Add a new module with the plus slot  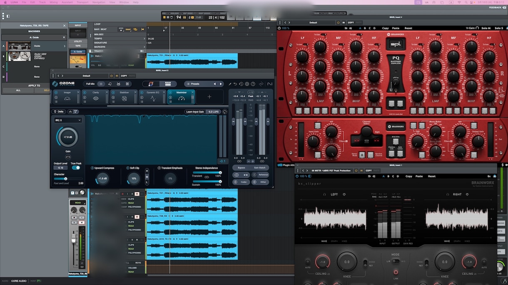209,97
